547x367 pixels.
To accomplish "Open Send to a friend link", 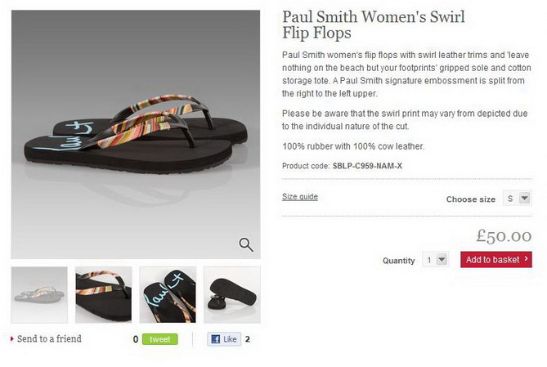I will [49, 338].
